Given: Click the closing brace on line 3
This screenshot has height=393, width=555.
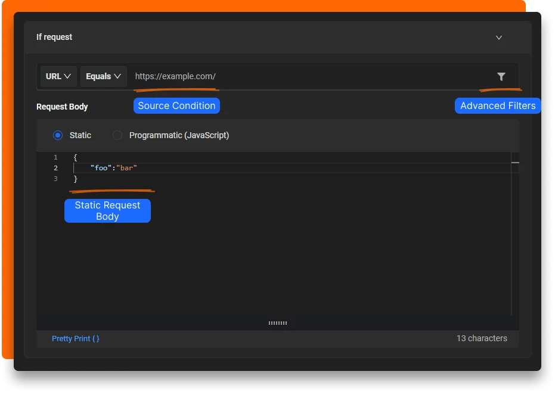Looking at the screenshot, I should (75, 179).
